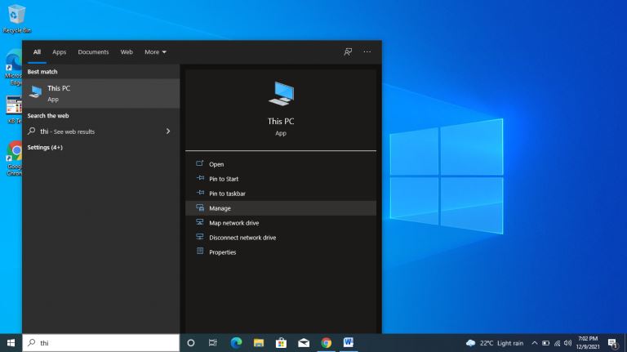Click the battery icon in the system tray

(546, 343)
